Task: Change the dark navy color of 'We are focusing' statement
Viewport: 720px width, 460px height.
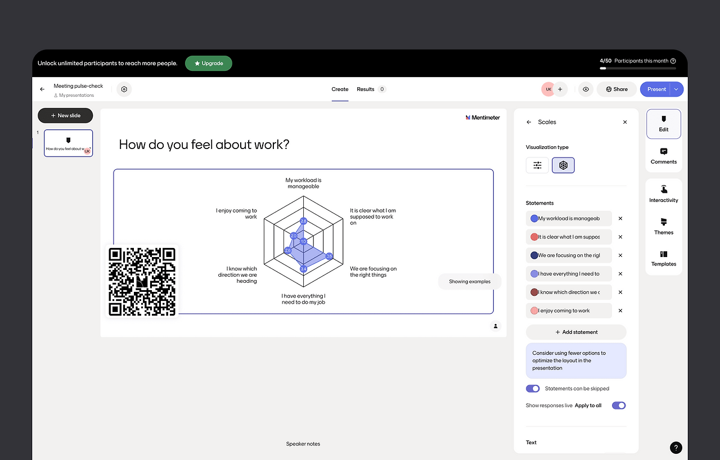Action: [534, 255]
